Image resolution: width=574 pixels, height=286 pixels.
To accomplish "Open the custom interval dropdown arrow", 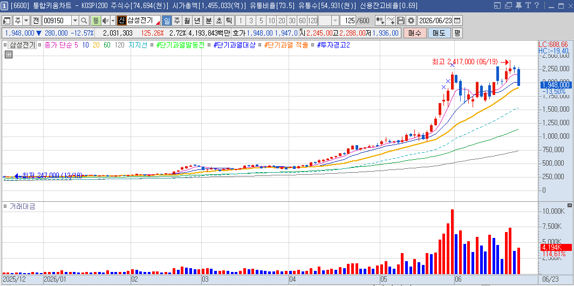I will [x=335, y=21].
